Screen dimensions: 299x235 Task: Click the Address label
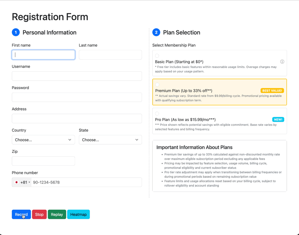19,109
